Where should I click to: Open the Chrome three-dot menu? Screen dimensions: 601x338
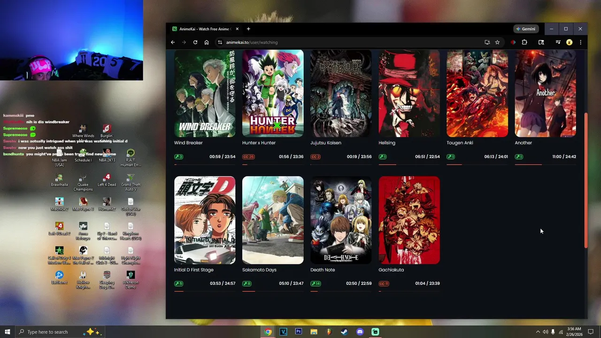pyautogui.click(x=580, y=42)
